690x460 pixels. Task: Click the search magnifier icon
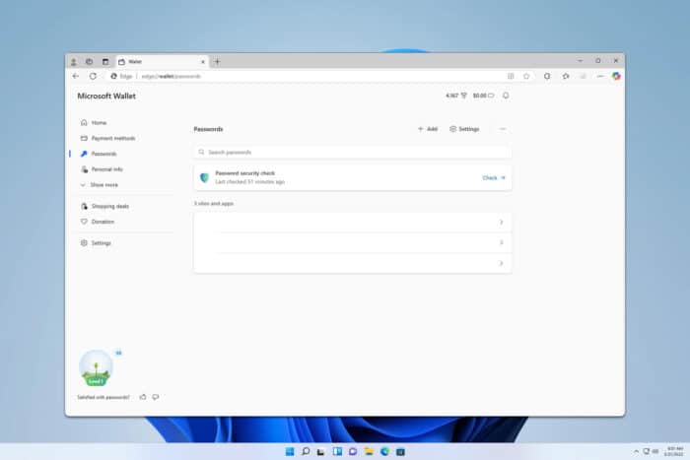(x=201, y=152)
